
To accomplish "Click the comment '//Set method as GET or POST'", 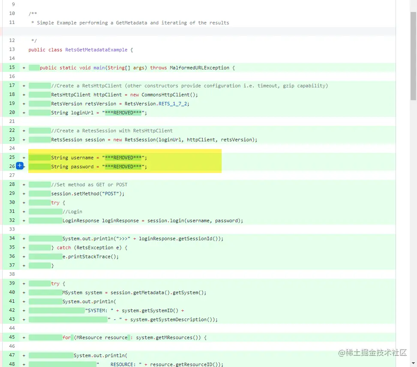I will coord(89,185).
